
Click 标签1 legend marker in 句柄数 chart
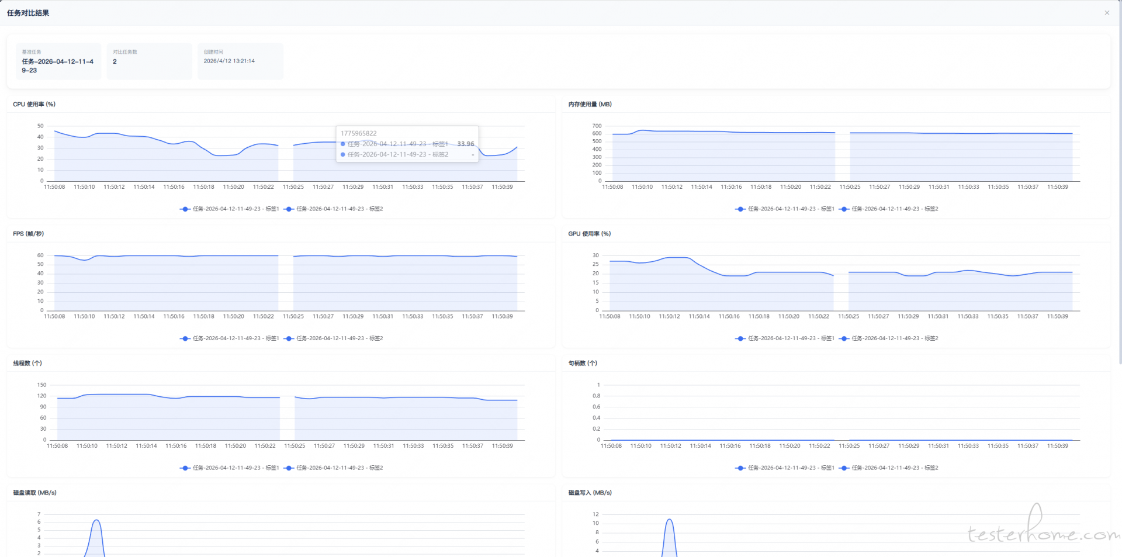click(x=740, y=468)
